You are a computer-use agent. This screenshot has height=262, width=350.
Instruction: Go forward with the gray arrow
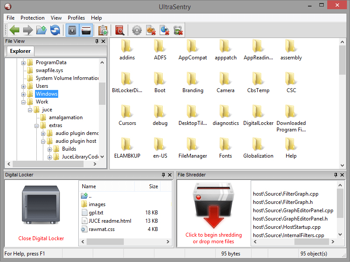[28, 30]
